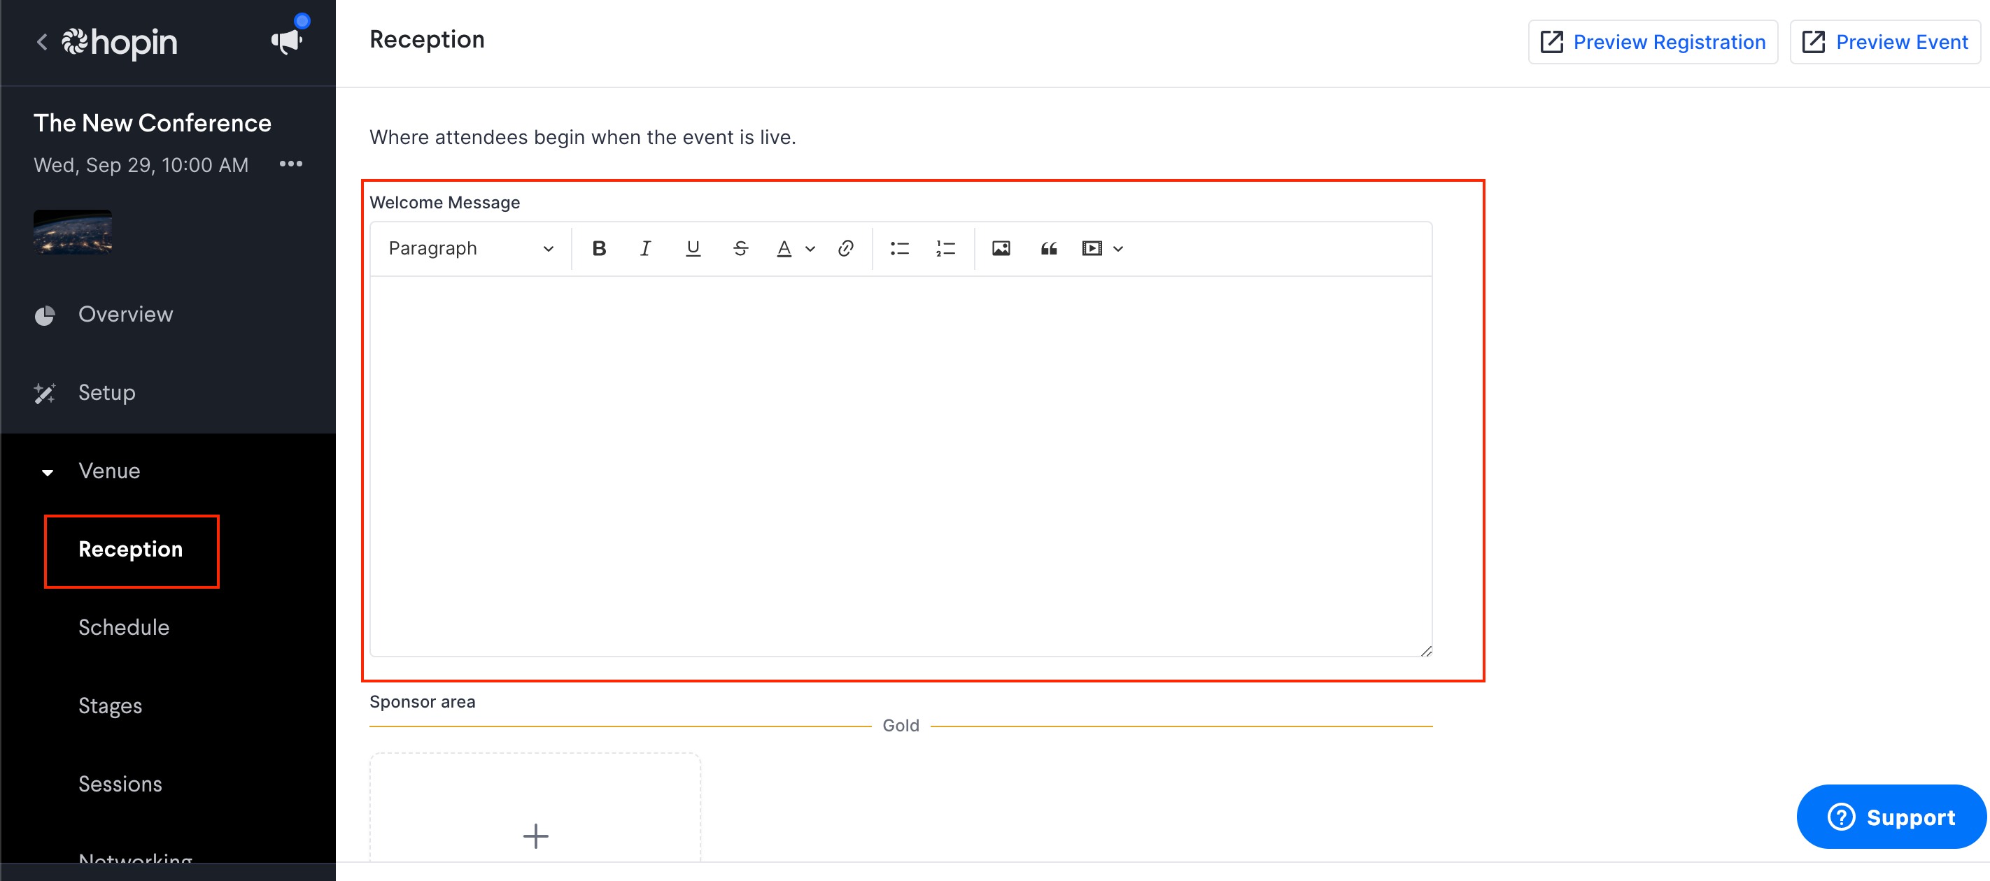Click the Gold tier divider label
Viewport: 1990px width, 881px height.
tap(900, 726)
